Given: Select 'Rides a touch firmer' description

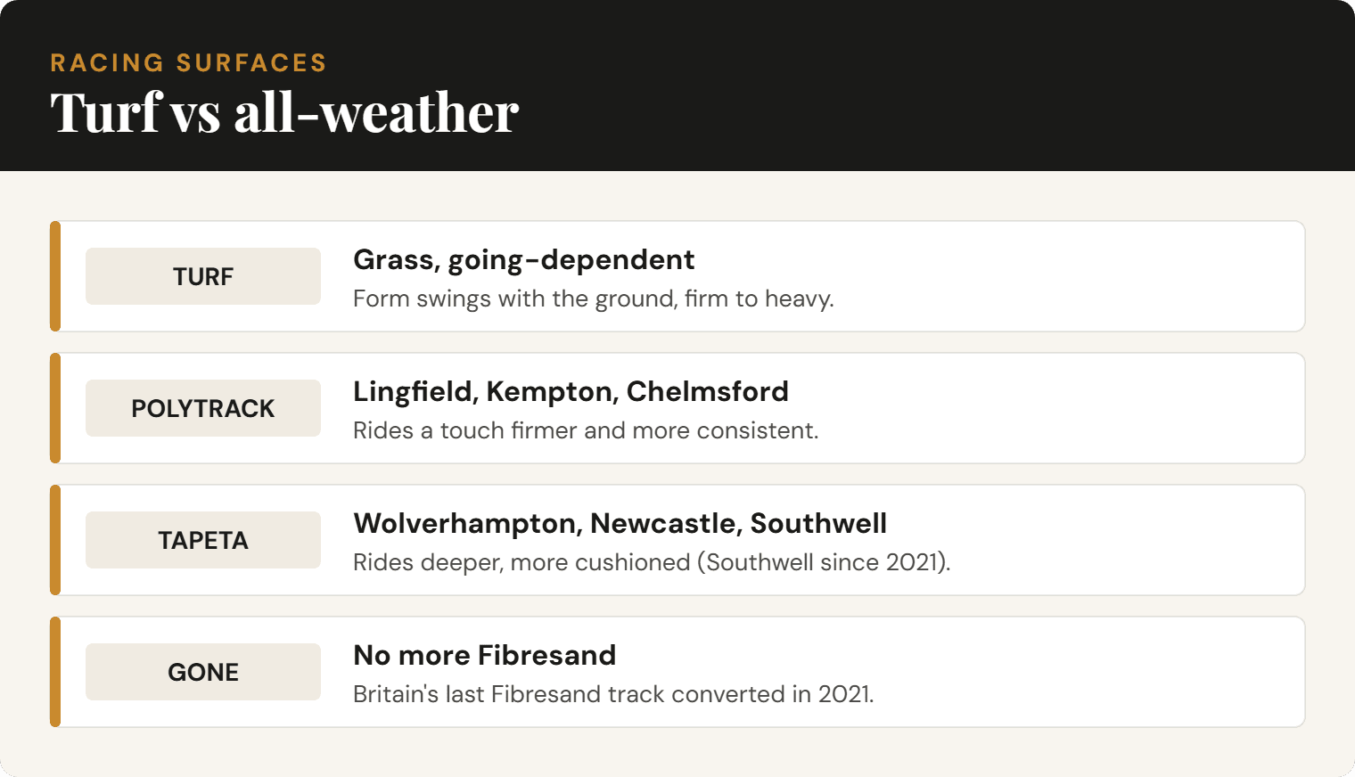Looking at the screenshot, I should click(x=585, y=430).
